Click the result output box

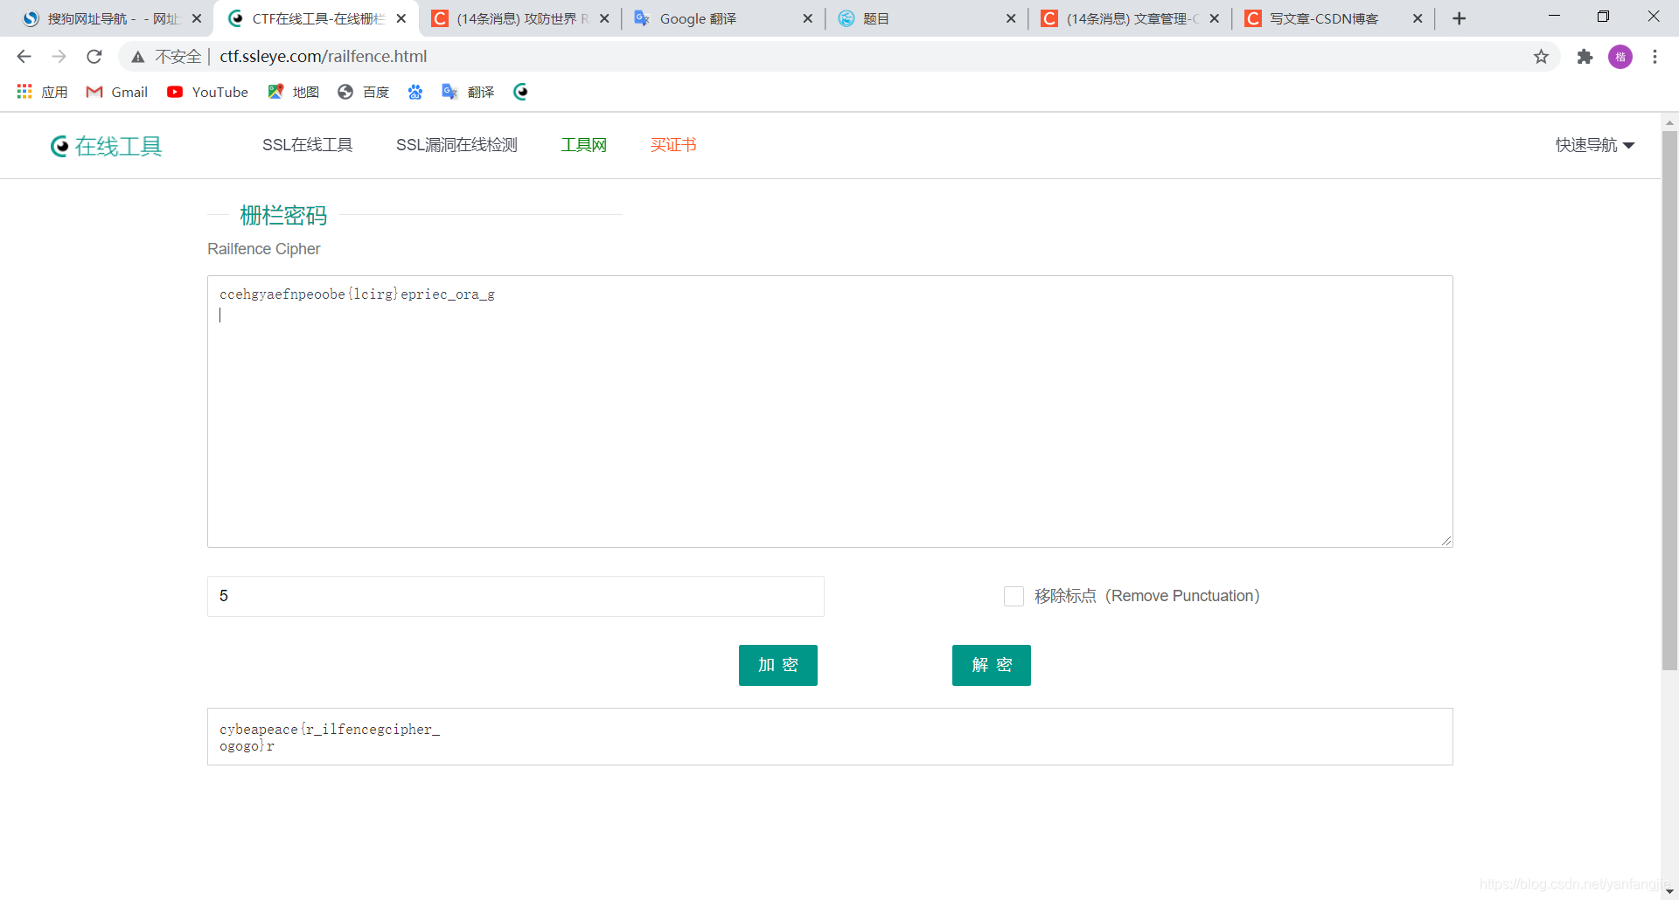tap(830, 737)
